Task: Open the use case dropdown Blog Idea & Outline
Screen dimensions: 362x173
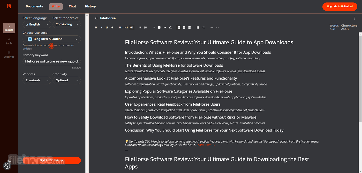Action: coord(52,39)
